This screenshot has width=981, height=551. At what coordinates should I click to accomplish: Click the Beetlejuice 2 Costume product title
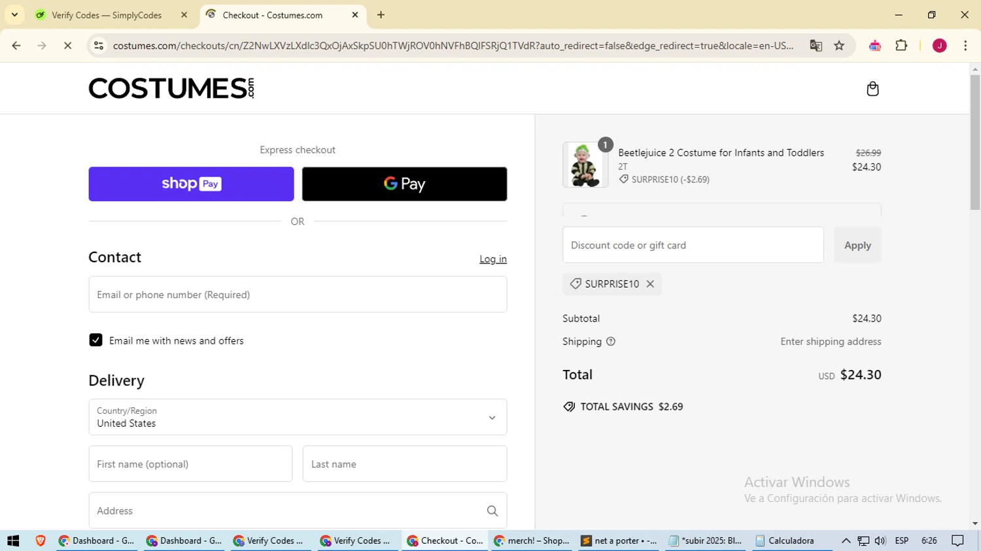(x=721, y=152)
